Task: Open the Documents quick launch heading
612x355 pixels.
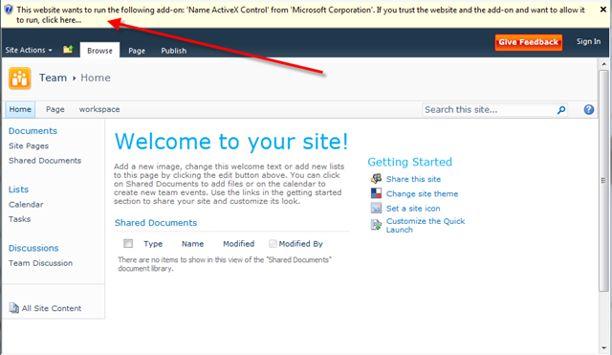Action: pos(33,131)
